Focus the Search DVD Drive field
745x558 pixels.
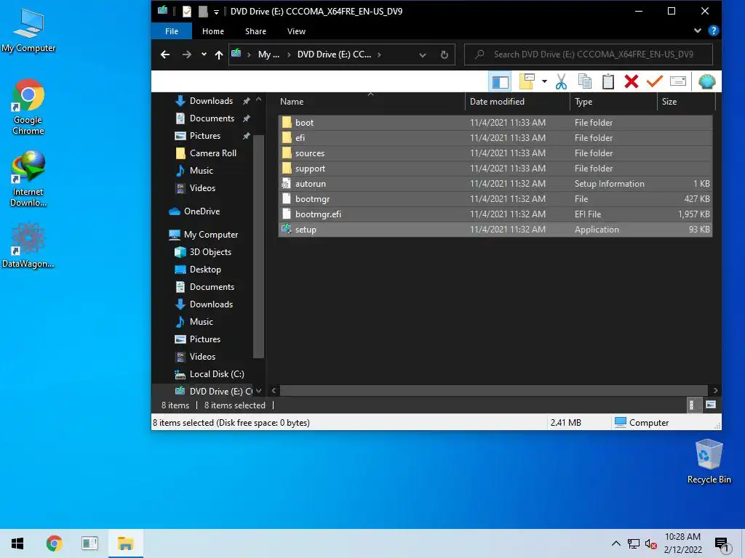(588, 54)
